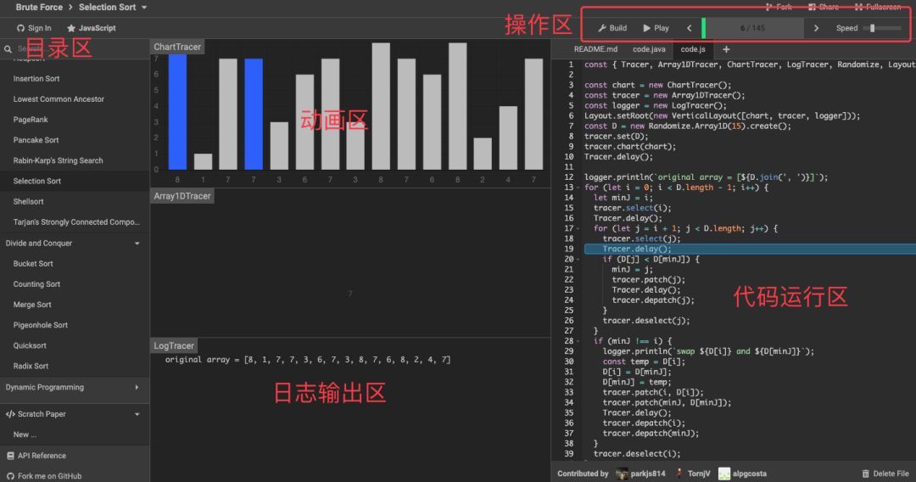Click the Array1DTracer panel label
The height and width of the screenshot is (482, 916).
(x=182, y=196)
